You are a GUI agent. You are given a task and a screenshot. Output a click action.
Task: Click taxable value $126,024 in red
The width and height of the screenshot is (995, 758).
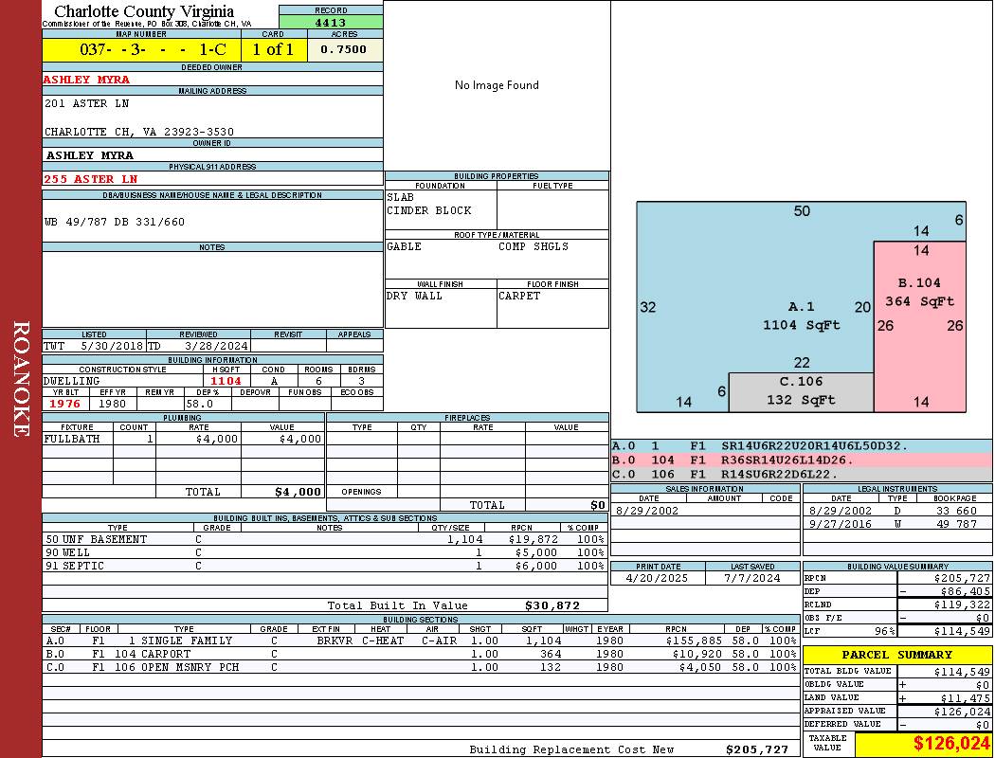[x=951, y=744]
